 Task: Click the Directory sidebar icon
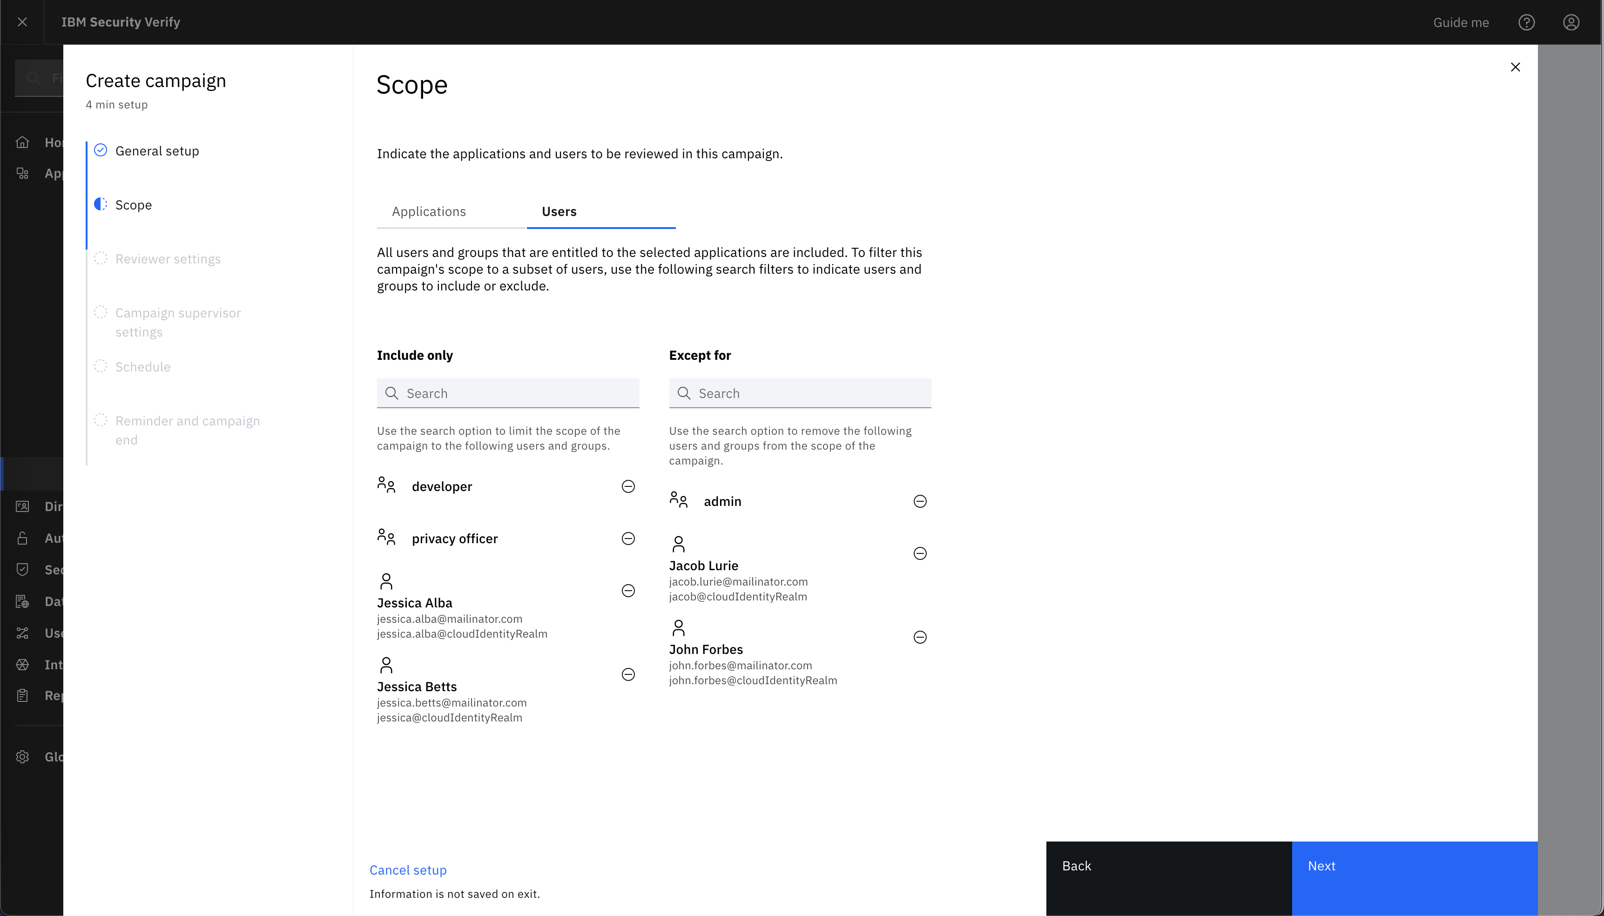coord(23,506)
